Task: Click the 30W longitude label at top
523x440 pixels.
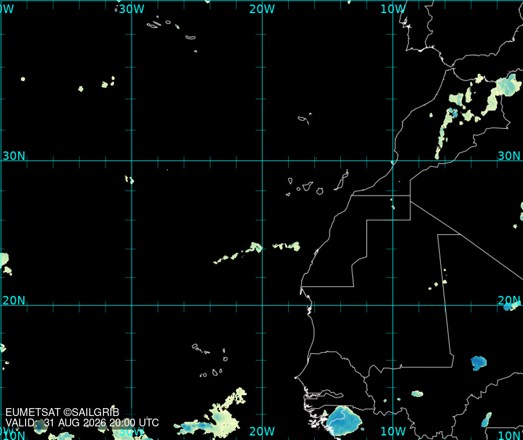Action: [132, 9]
